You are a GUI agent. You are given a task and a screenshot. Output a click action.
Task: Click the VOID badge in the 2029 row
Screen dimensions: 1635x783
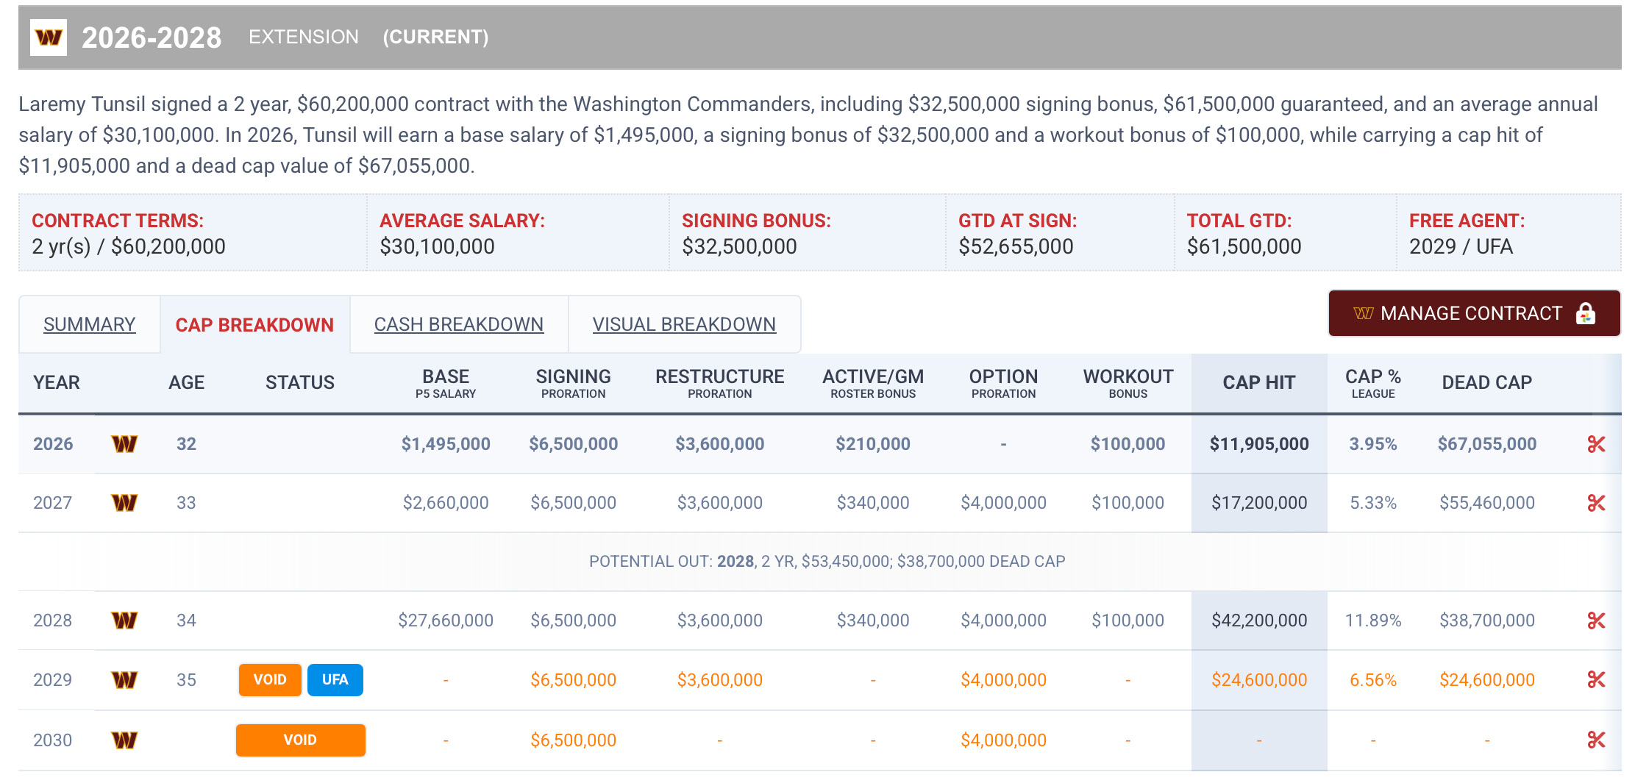pos(270,679)
